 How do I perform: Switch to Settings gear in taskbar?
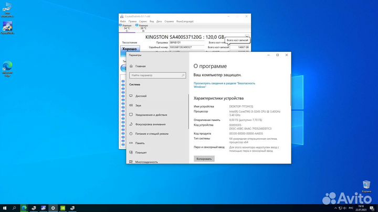tap(53, 208)
